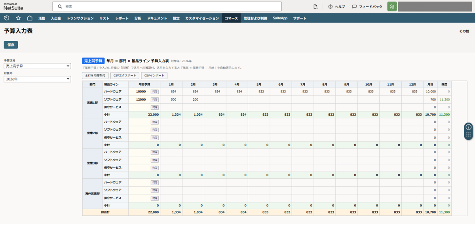
Task: Click the 年間予算 column header
Action: click(144, 84)
